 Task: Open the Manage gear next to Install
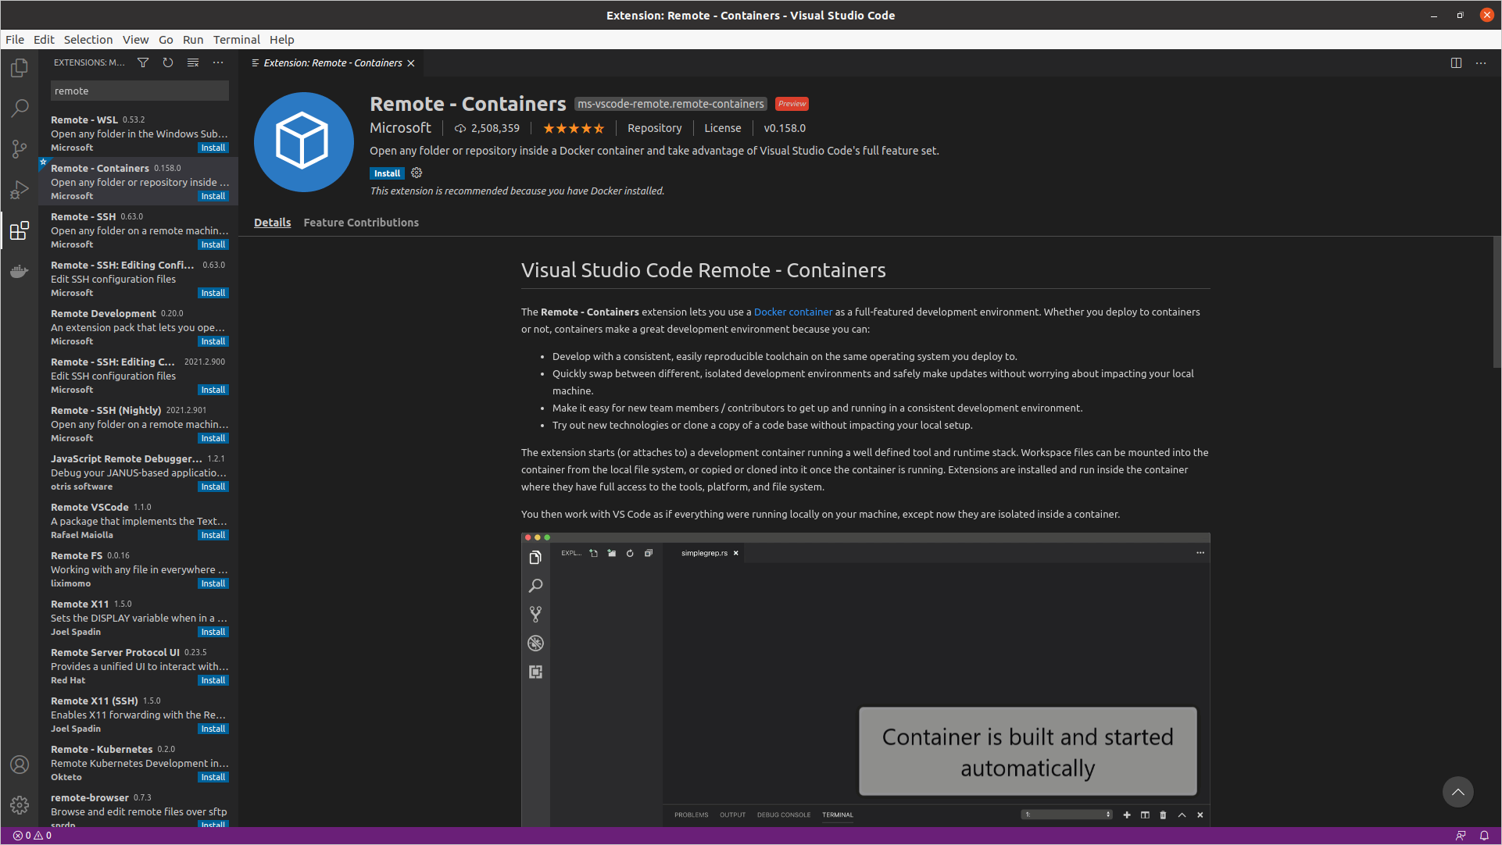(417, 173)
